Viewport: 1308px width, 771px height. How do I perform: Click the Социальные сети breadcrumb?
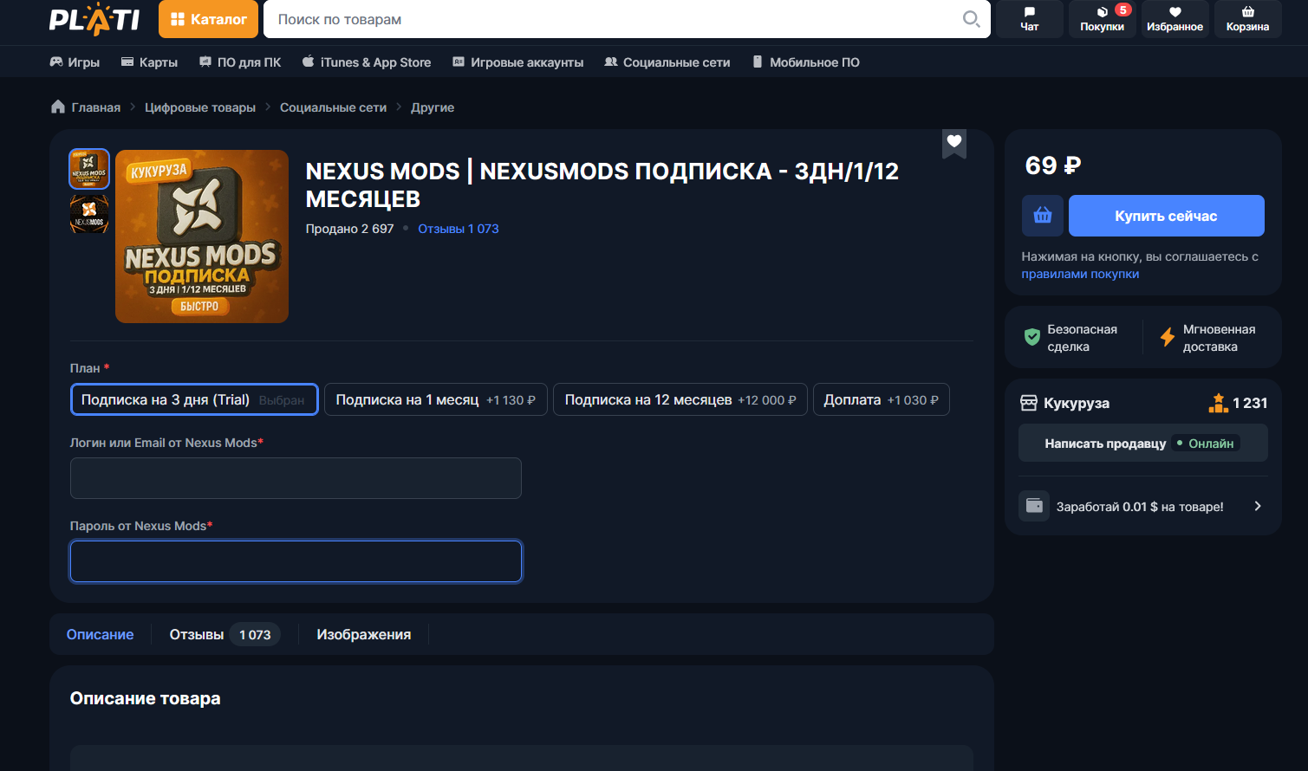pyautogui.click(x=333, y=107)
